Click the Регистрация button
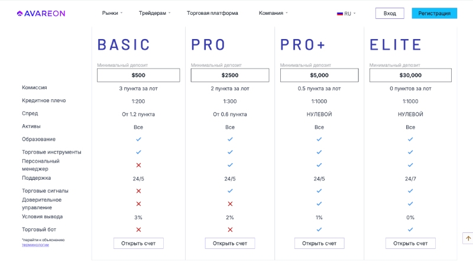Screen dimensions: 473x269 [x=435, y=13]
